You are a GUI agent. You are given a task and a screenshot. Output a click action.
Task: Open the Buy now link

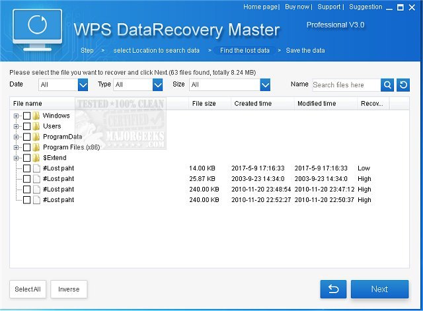297,7
